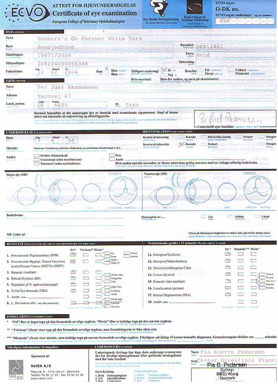Tick the Fri (unaffected) result checkbox
The image size is (278, 386).
point(200,70)
